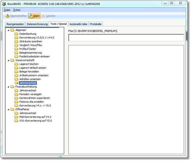Collapse the Warenwirtschaft tree node
This screenshot has width=191, height=161.
(x=8, y=60)
